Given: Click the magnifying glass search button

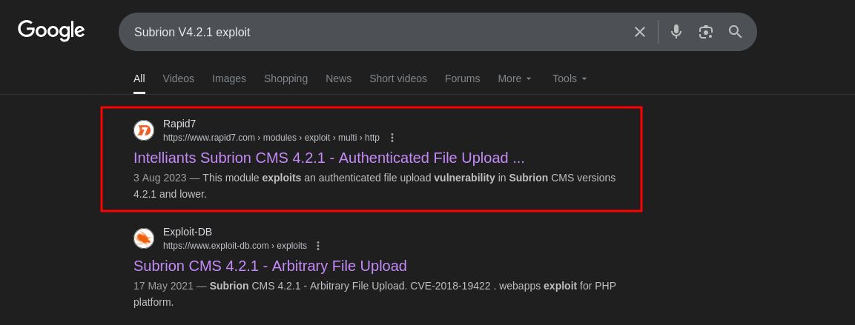Looking at the screenshot, I should pos(735,32).
